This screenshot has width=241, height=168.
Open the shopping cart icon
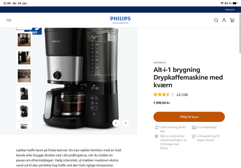[x=232, y=20]
